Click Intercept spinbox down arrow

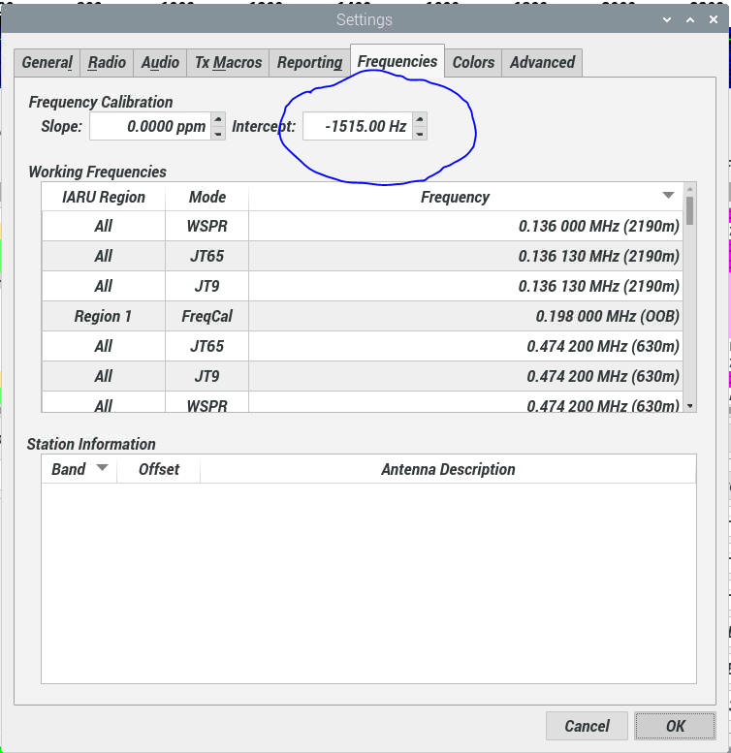419,133
